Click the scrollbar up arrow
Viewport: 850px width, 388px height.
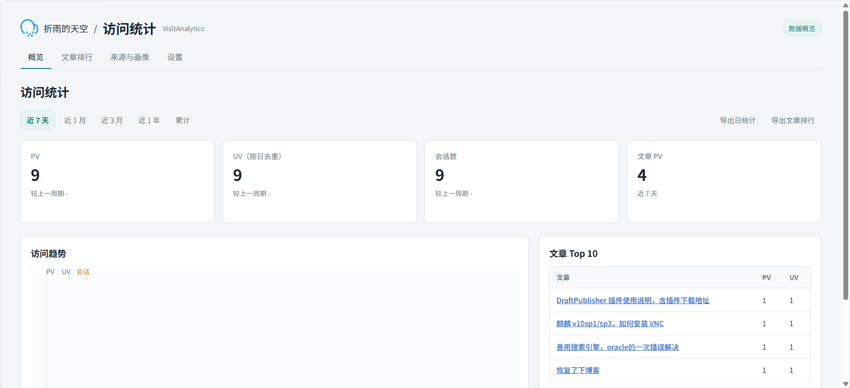[846, 5]
